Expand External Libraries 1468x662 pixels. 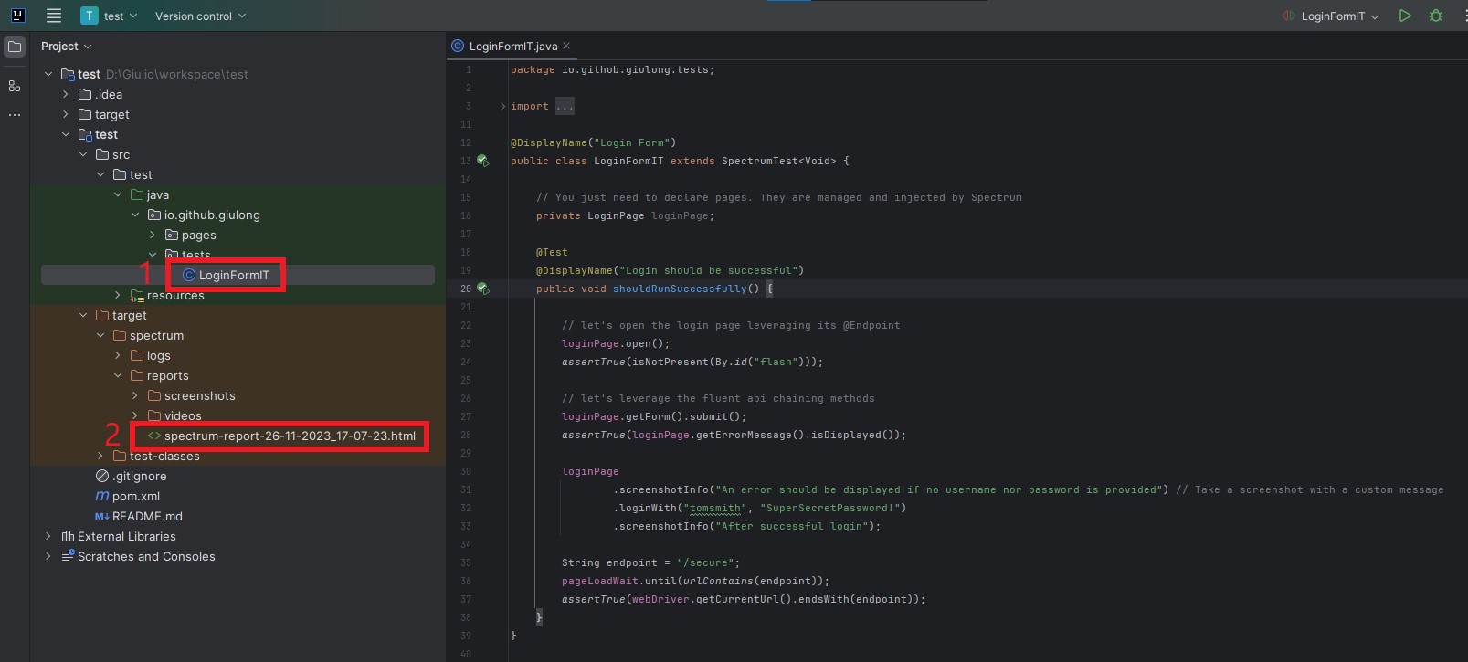pos(48,536)
